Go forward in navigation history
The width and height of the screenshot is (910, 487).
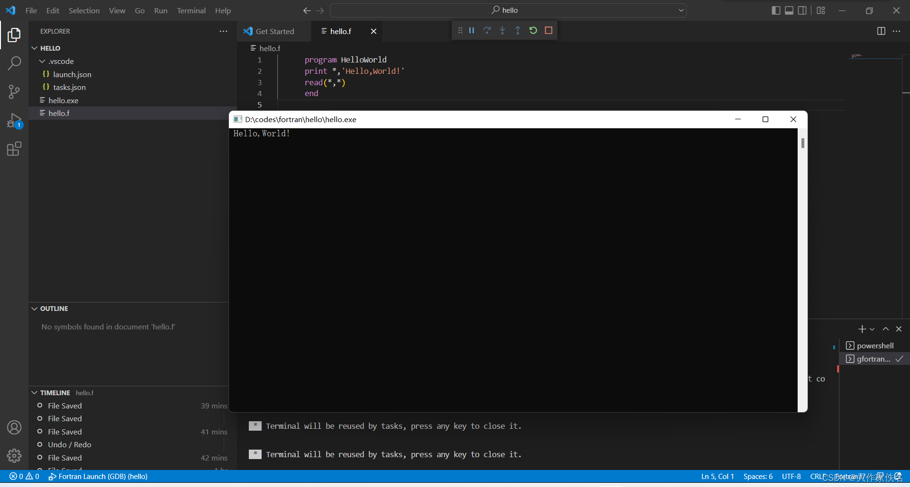320,10
